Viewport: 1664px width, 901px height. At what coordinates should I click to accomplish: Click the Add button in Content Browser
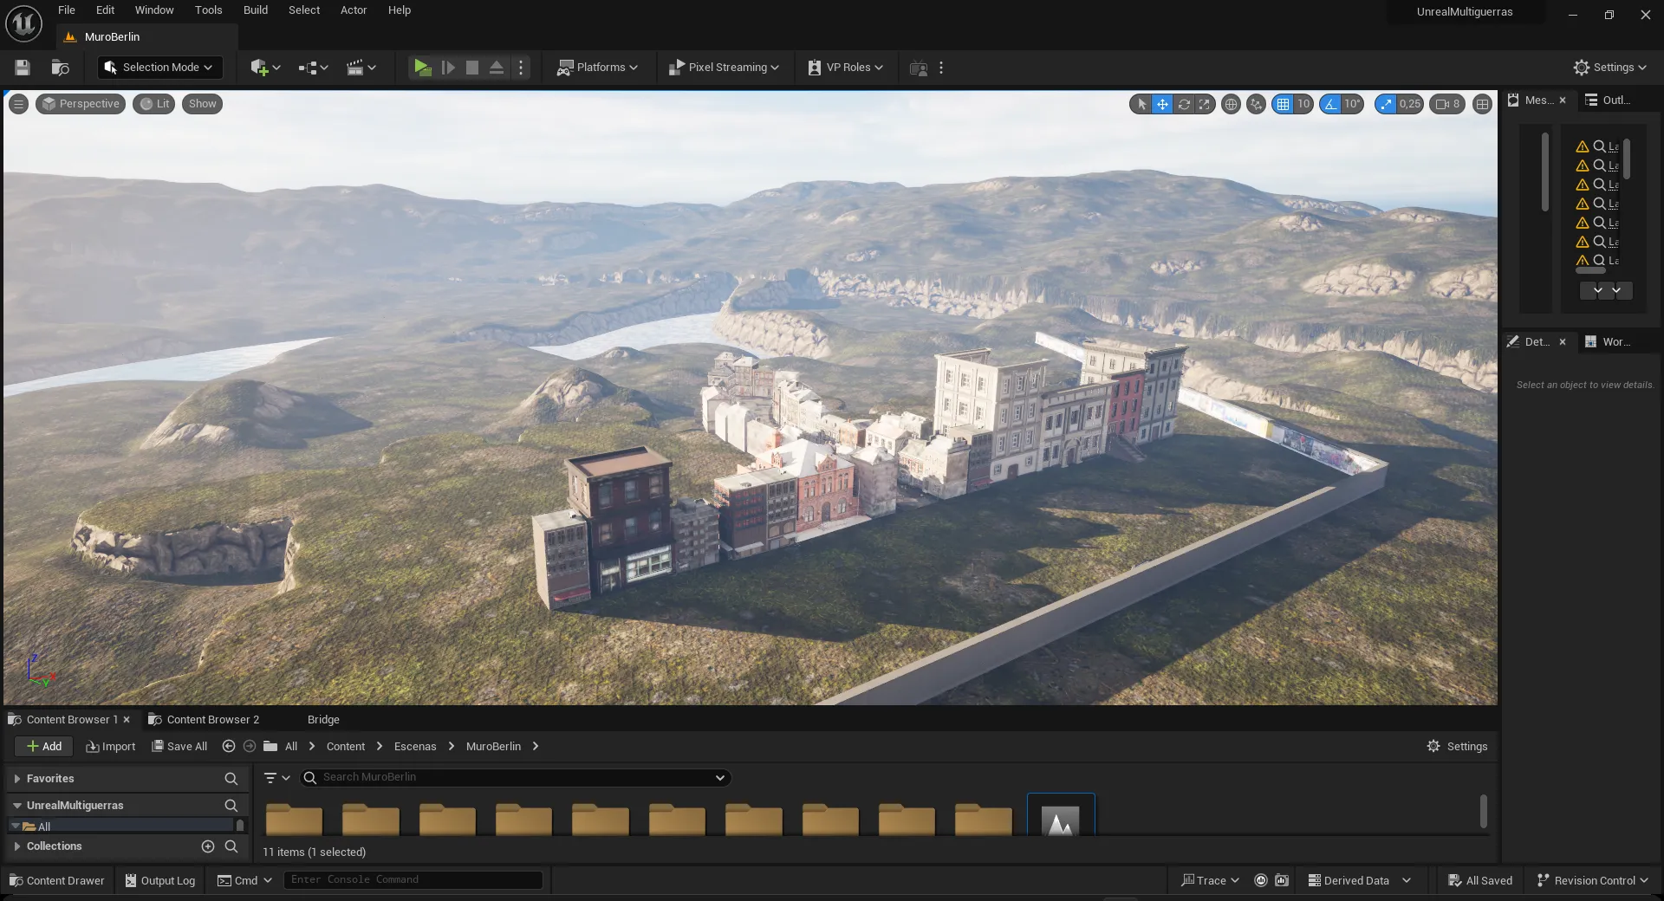tap(43, 747)
